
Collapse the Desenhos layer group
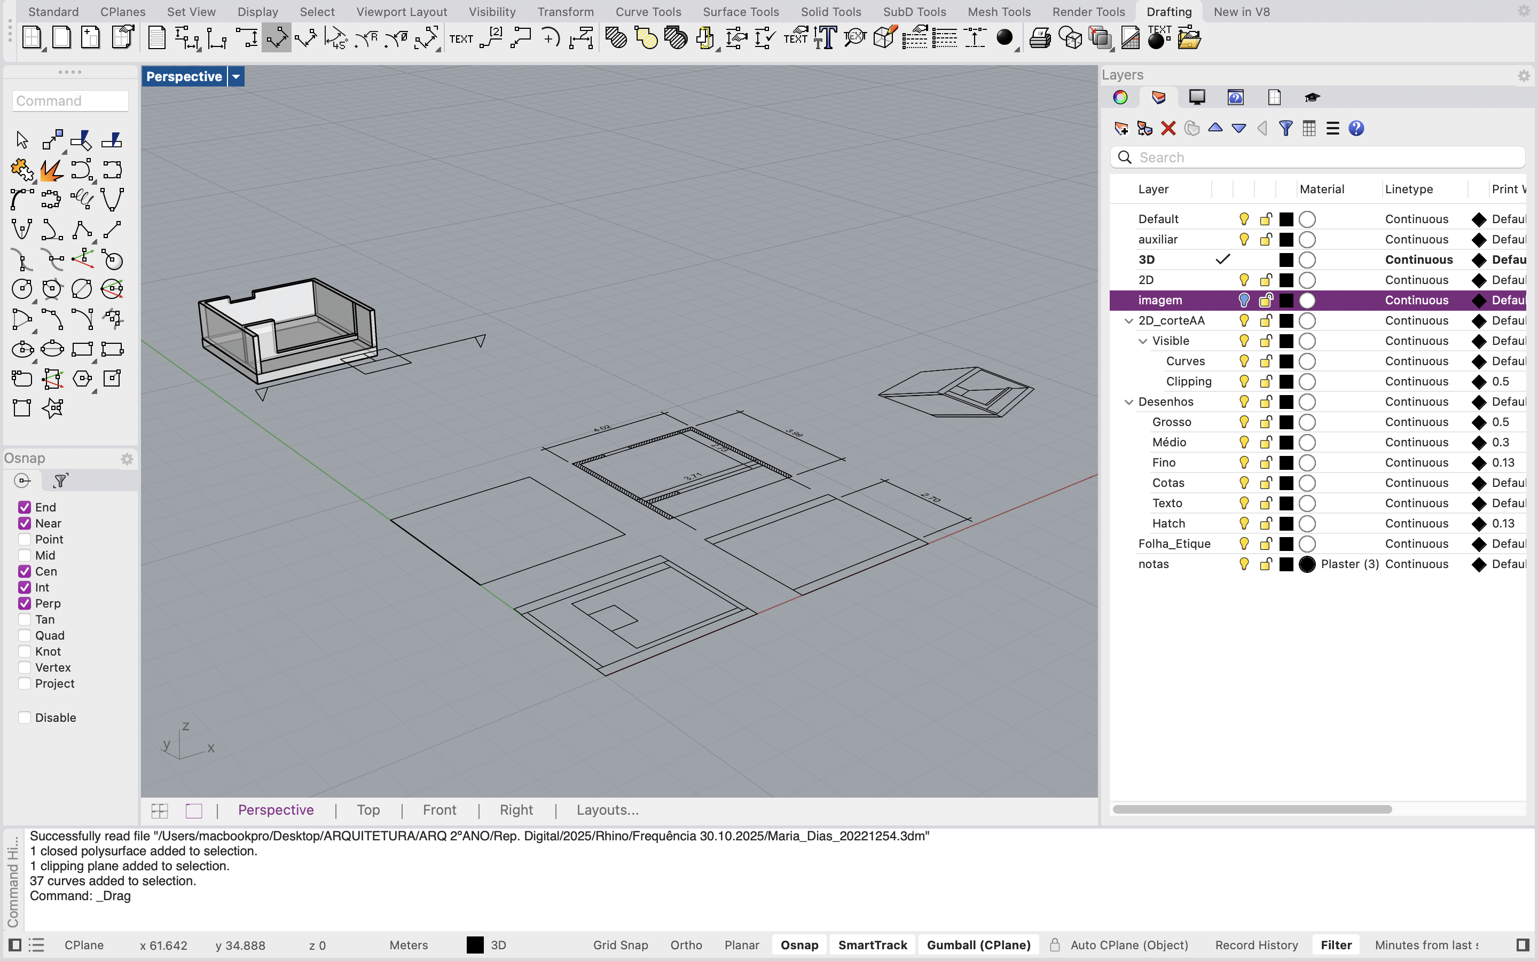pos(1129,401)
